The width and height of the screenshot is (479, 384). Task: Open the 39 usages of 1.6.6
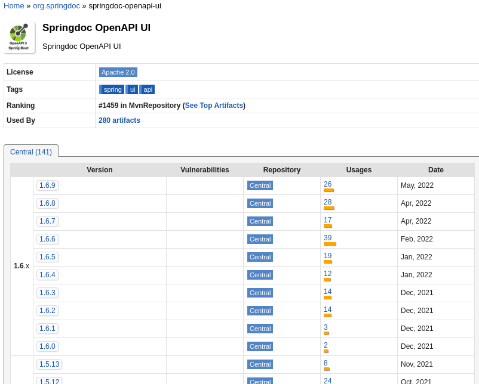327,238
